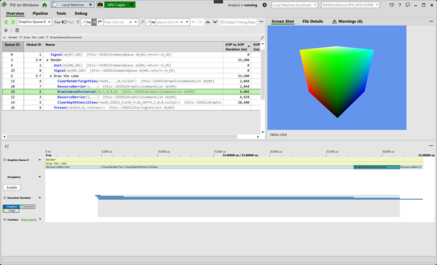
Task: Click the Enable button under Occupancy
Action: [x=12, y=188]
